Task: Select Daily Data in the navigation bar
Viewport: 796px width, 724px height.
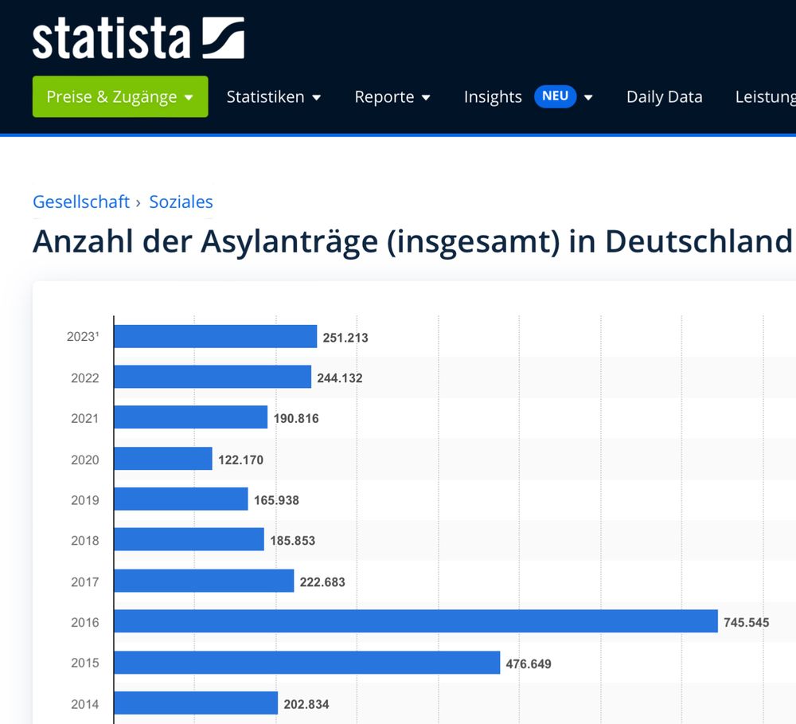Action: pos(664,96)
